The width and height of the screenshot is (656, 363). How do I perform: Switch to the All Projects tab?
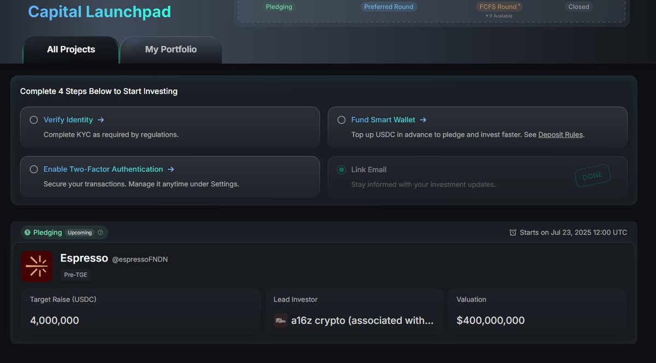[71, 50]
